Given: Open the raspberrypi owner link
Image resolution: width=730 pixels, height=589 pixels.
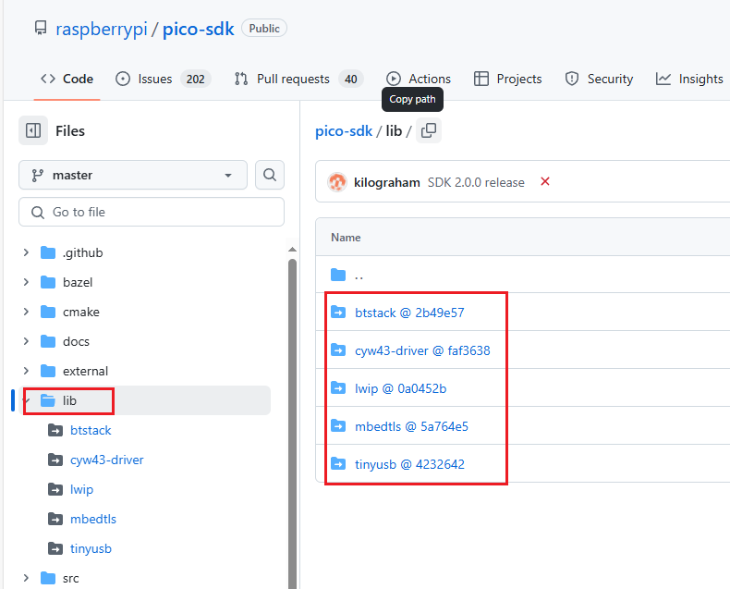Looking at the screenshot, I should [x=102, y=29].
